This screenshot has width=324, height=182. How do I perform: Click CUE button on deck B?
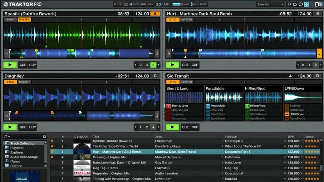coord(185,65)
